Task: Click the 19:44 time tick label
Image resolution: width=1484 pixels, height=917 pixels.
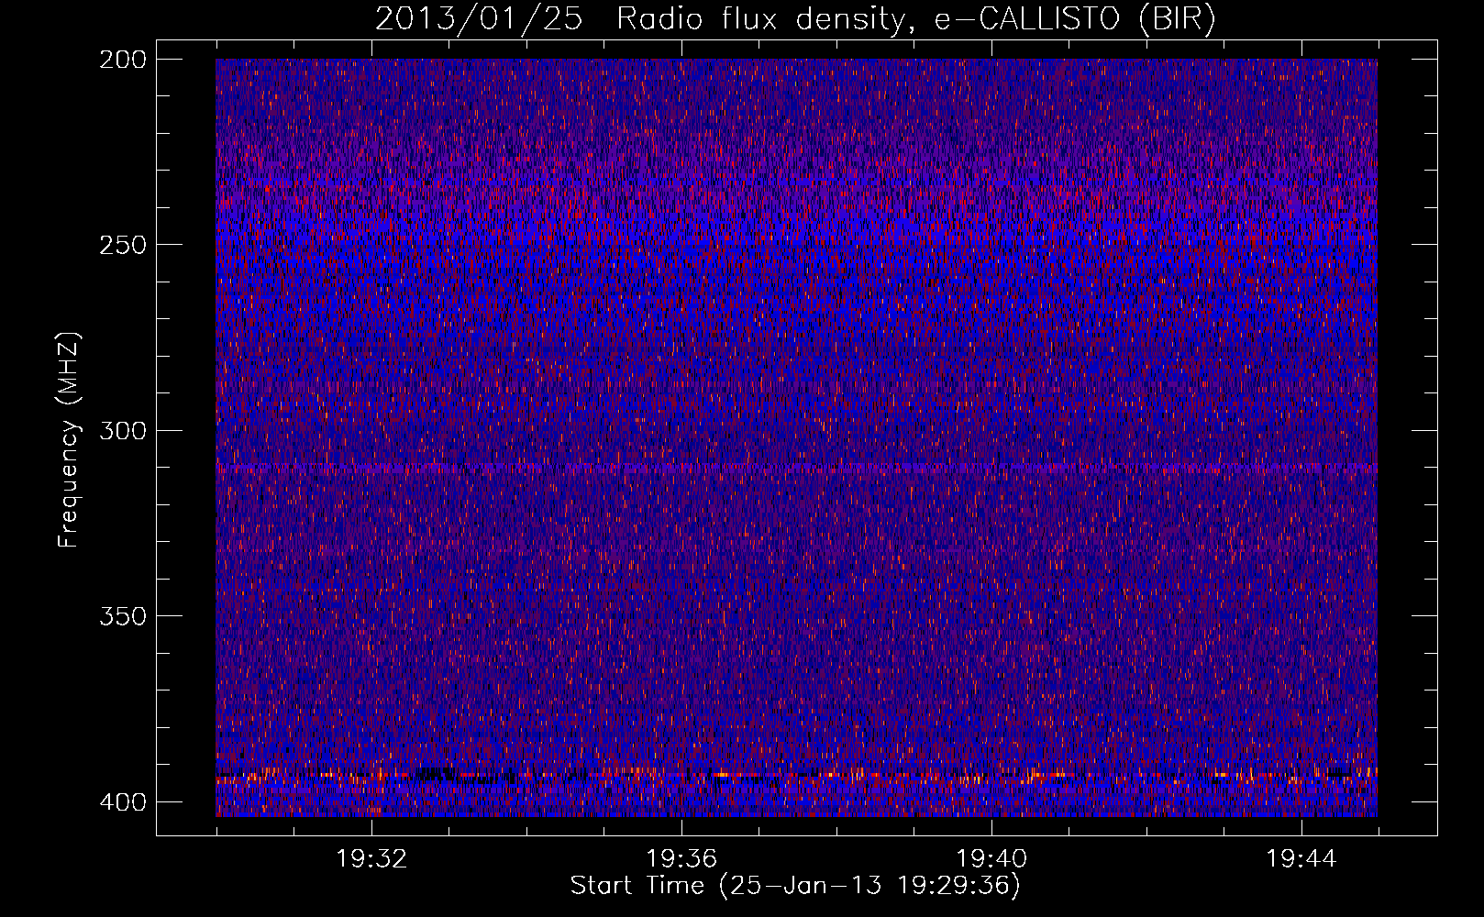Action: click(x=1301, y=859)
